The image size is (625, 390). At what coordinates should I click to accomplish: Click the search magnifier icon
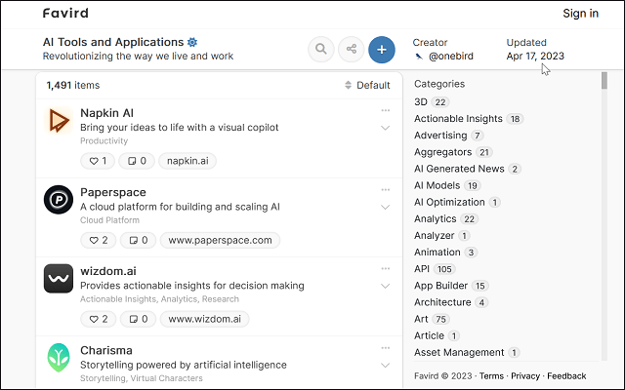pos(320,49)
